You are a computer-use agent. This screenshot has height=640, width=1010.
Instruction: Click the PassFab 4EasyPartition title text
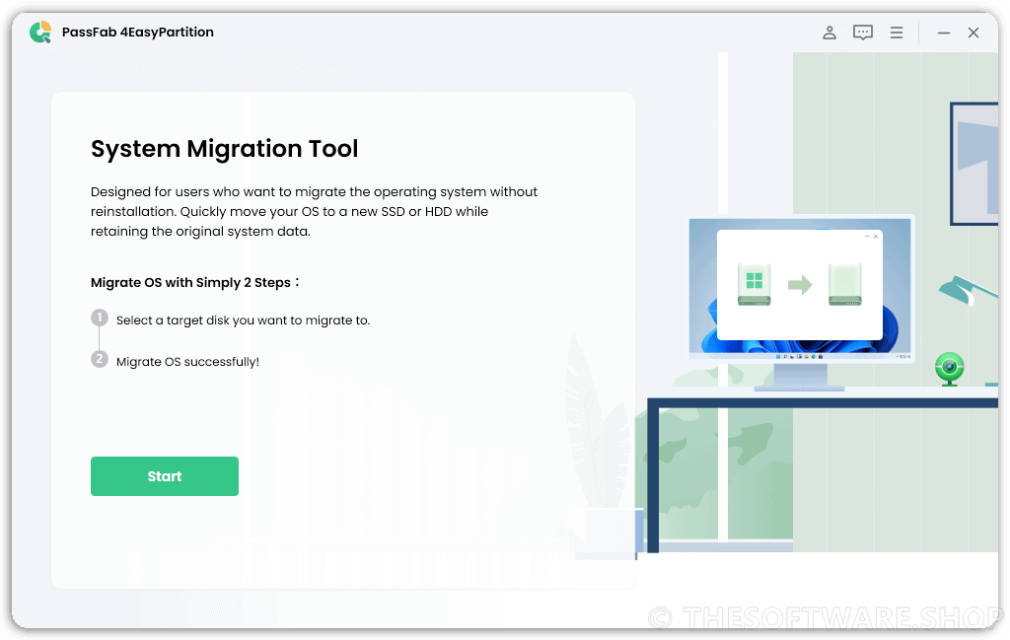[x=138, y=33]
